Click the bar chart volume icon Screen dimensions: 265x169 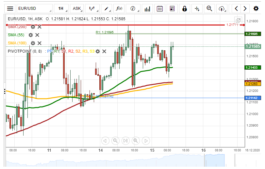(147, 8)
